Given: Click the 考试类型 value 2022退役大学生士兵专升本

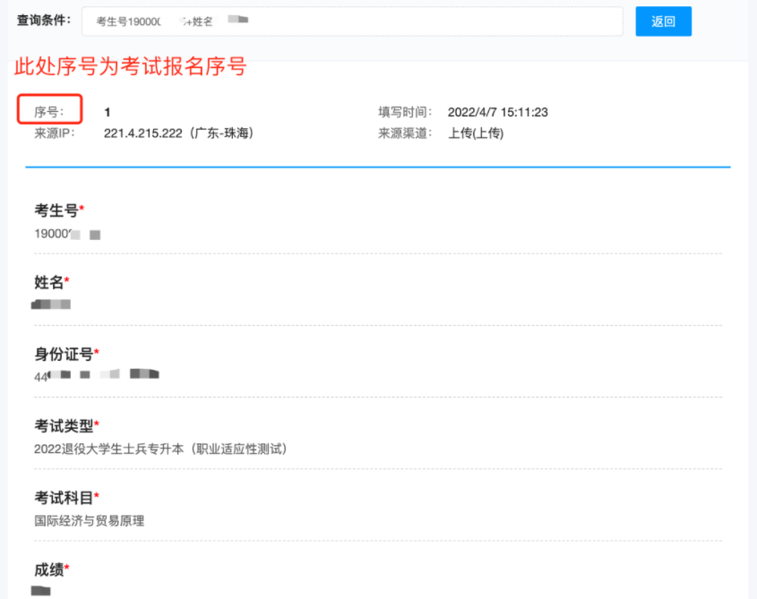Looking at the screenshot, I should (163, 449).
